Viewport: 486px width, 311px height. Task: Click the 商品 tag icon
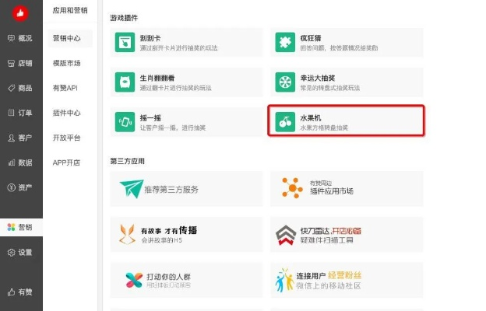pyautogui.click(x=11, y=88)
